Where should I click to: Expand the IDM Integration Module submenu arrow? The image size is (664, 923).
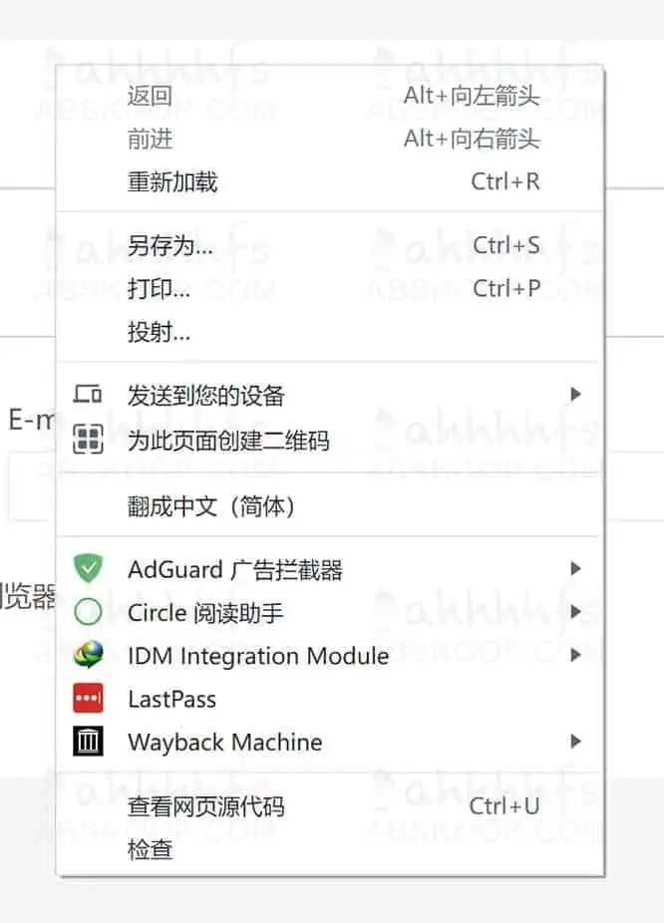pyautogui.click(x=575, y=656)
